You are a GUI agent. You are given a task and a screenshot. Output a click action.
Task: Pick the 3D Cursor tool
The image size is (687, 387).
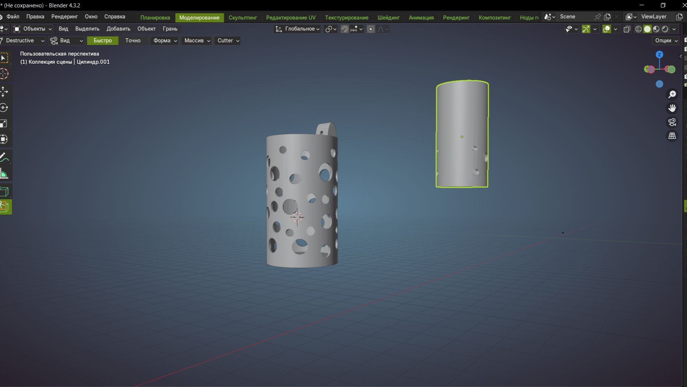coord(4,74)
